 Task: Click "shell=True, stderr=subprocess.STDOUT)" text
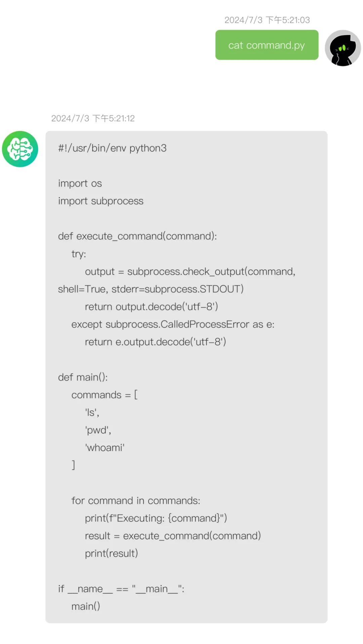point(151,289)
